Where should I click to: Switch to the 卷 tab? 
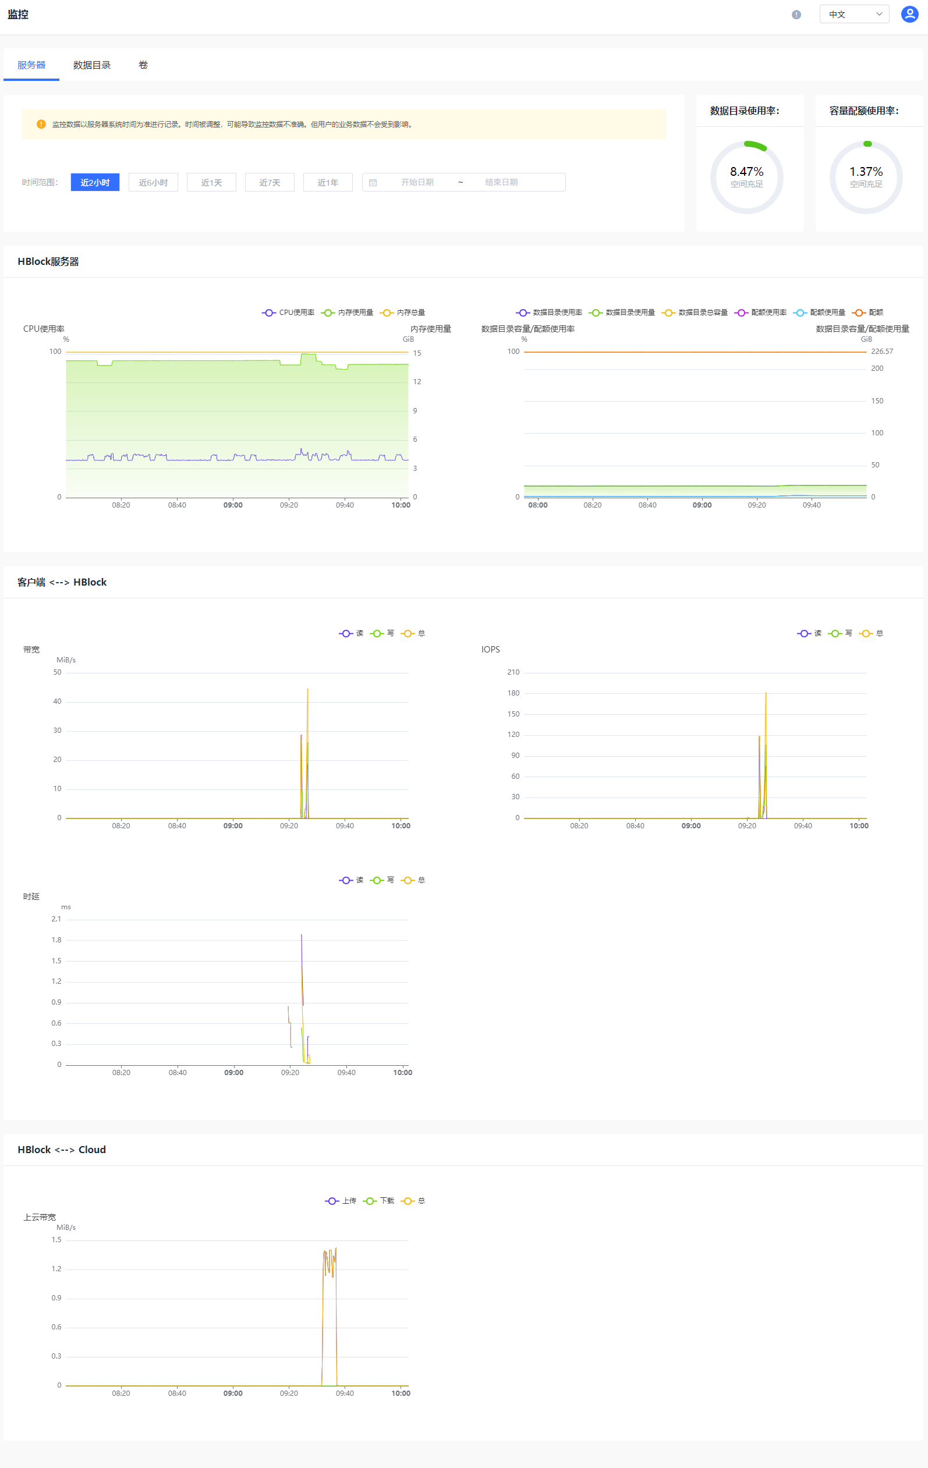tap(143, 65)
